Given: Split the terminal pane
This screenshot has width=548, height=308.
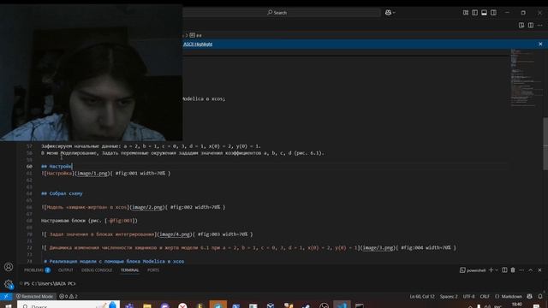Looking at the screenshot, I should click(504, 270).
